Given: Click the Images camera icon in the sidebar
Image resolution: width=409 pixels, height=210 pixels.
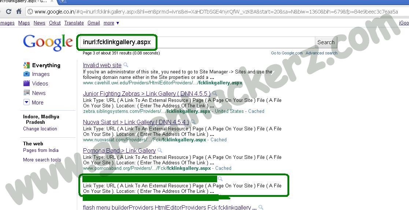Looking at the screenshot, I should coord(26,74).
